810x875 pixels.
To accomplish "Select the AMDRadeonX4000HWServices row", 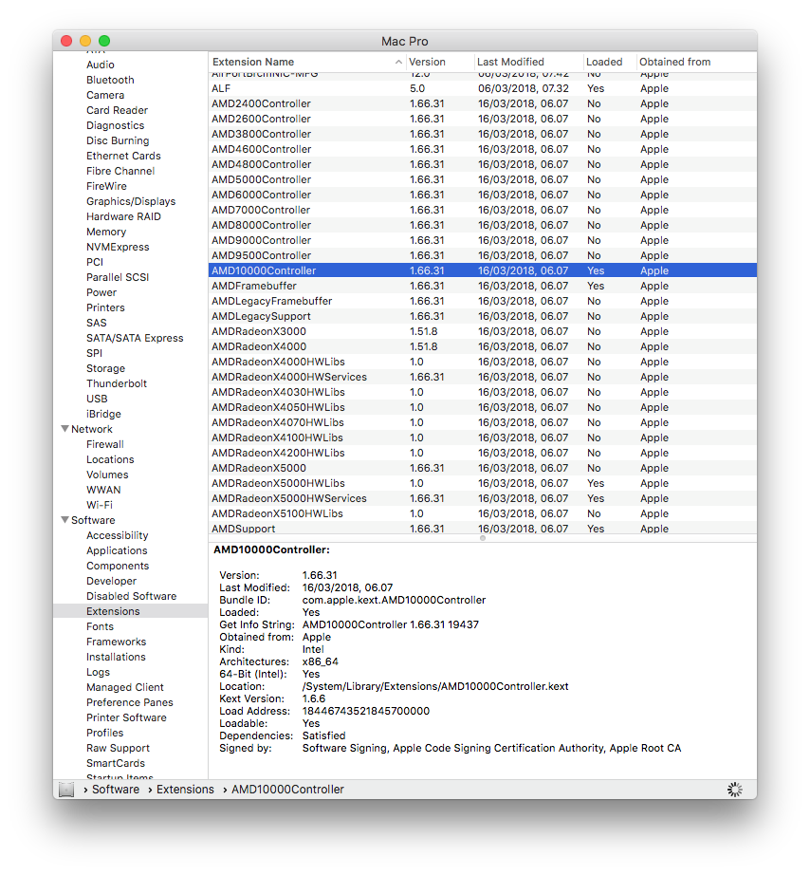I will pyautogui.click(x=483, y=377).
